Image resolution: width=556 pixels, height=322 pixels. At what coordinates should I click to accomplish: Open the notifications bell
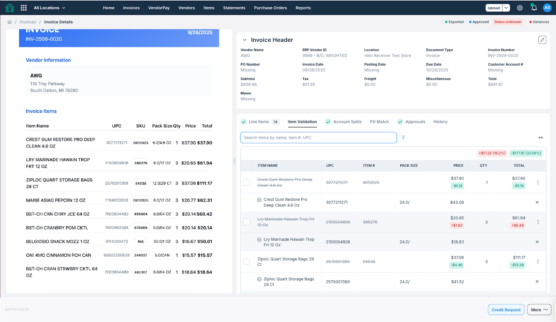[534, 7]
